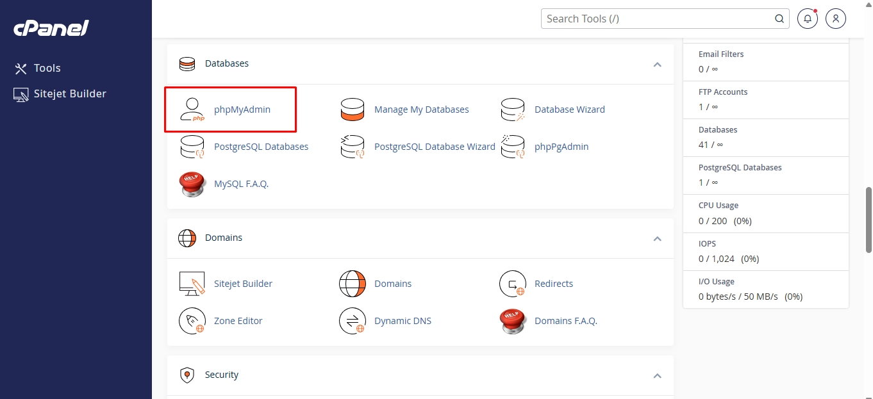Open the phpPgAdmin link

coord(561,147)
